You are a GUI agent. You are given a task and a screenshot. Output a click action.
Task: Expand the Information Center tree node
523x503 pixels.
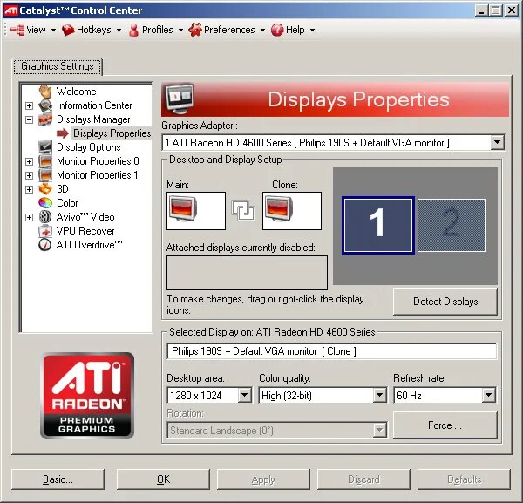pyautogui.click(x=30, y=105)
